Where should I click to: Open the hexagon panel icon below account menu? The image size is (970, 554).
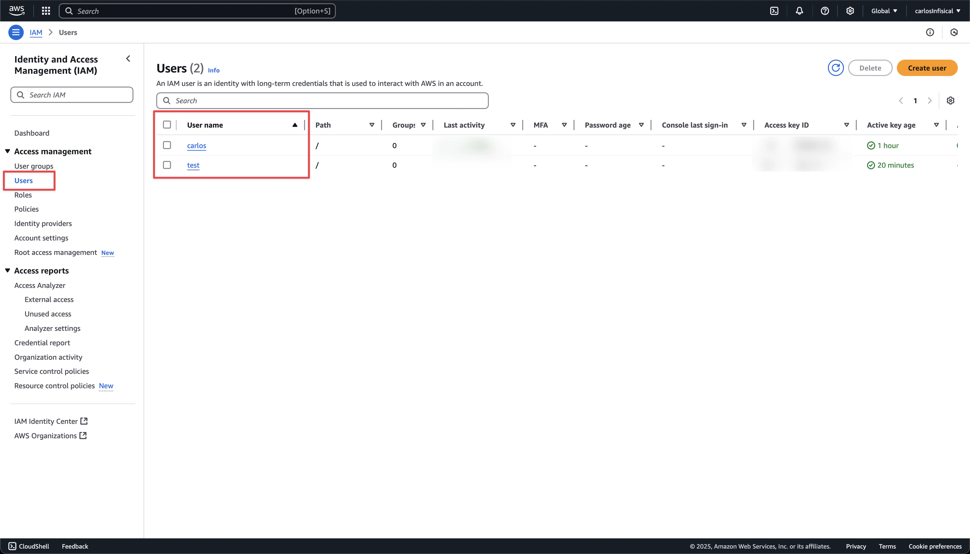[x=954, y=32]
